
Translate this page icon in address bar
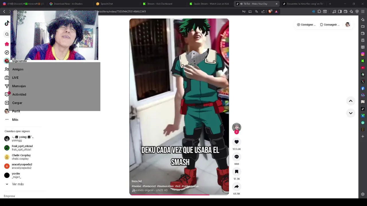pos(256,11)
